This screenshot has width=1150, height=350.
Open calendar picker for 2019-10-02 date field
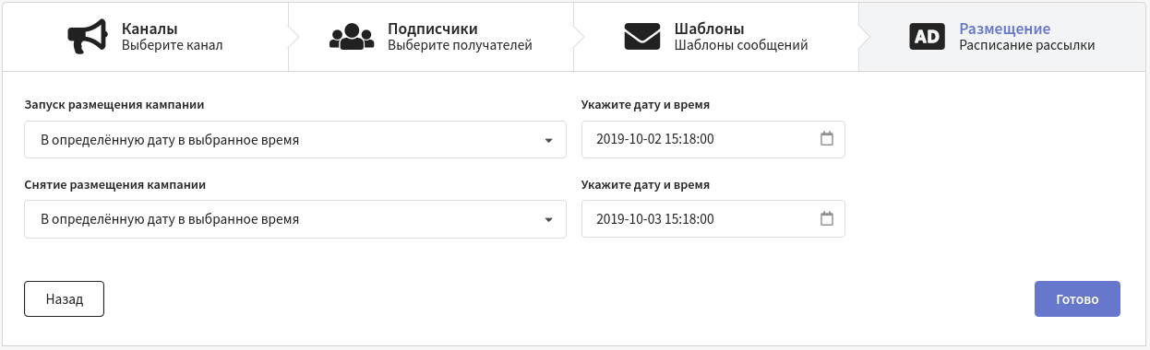point(827,139)
